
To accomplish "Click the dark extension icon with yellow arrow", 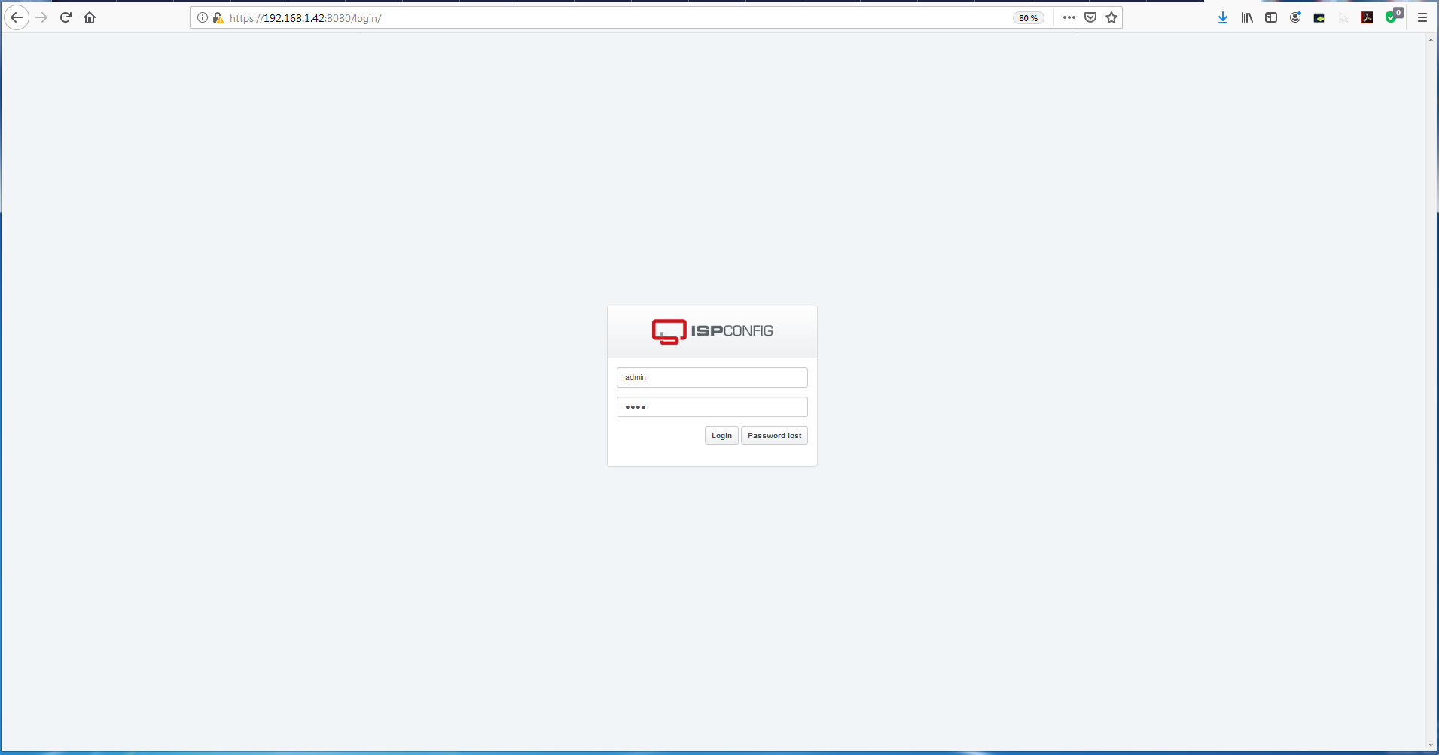I will (x=1319, y=17).
